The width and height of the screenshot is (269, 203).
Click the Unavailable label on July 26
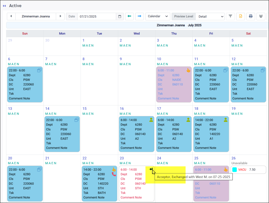point(239,163)
